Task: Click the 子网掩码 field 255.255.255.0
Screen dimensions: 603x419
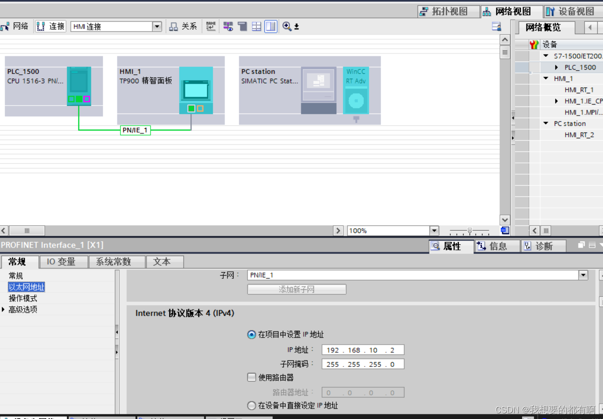Action: pos(363,364)
